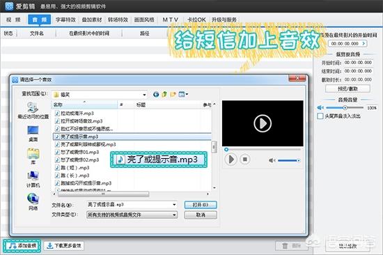Go back with the blue back arrow icon

click(x=156, y=94)
